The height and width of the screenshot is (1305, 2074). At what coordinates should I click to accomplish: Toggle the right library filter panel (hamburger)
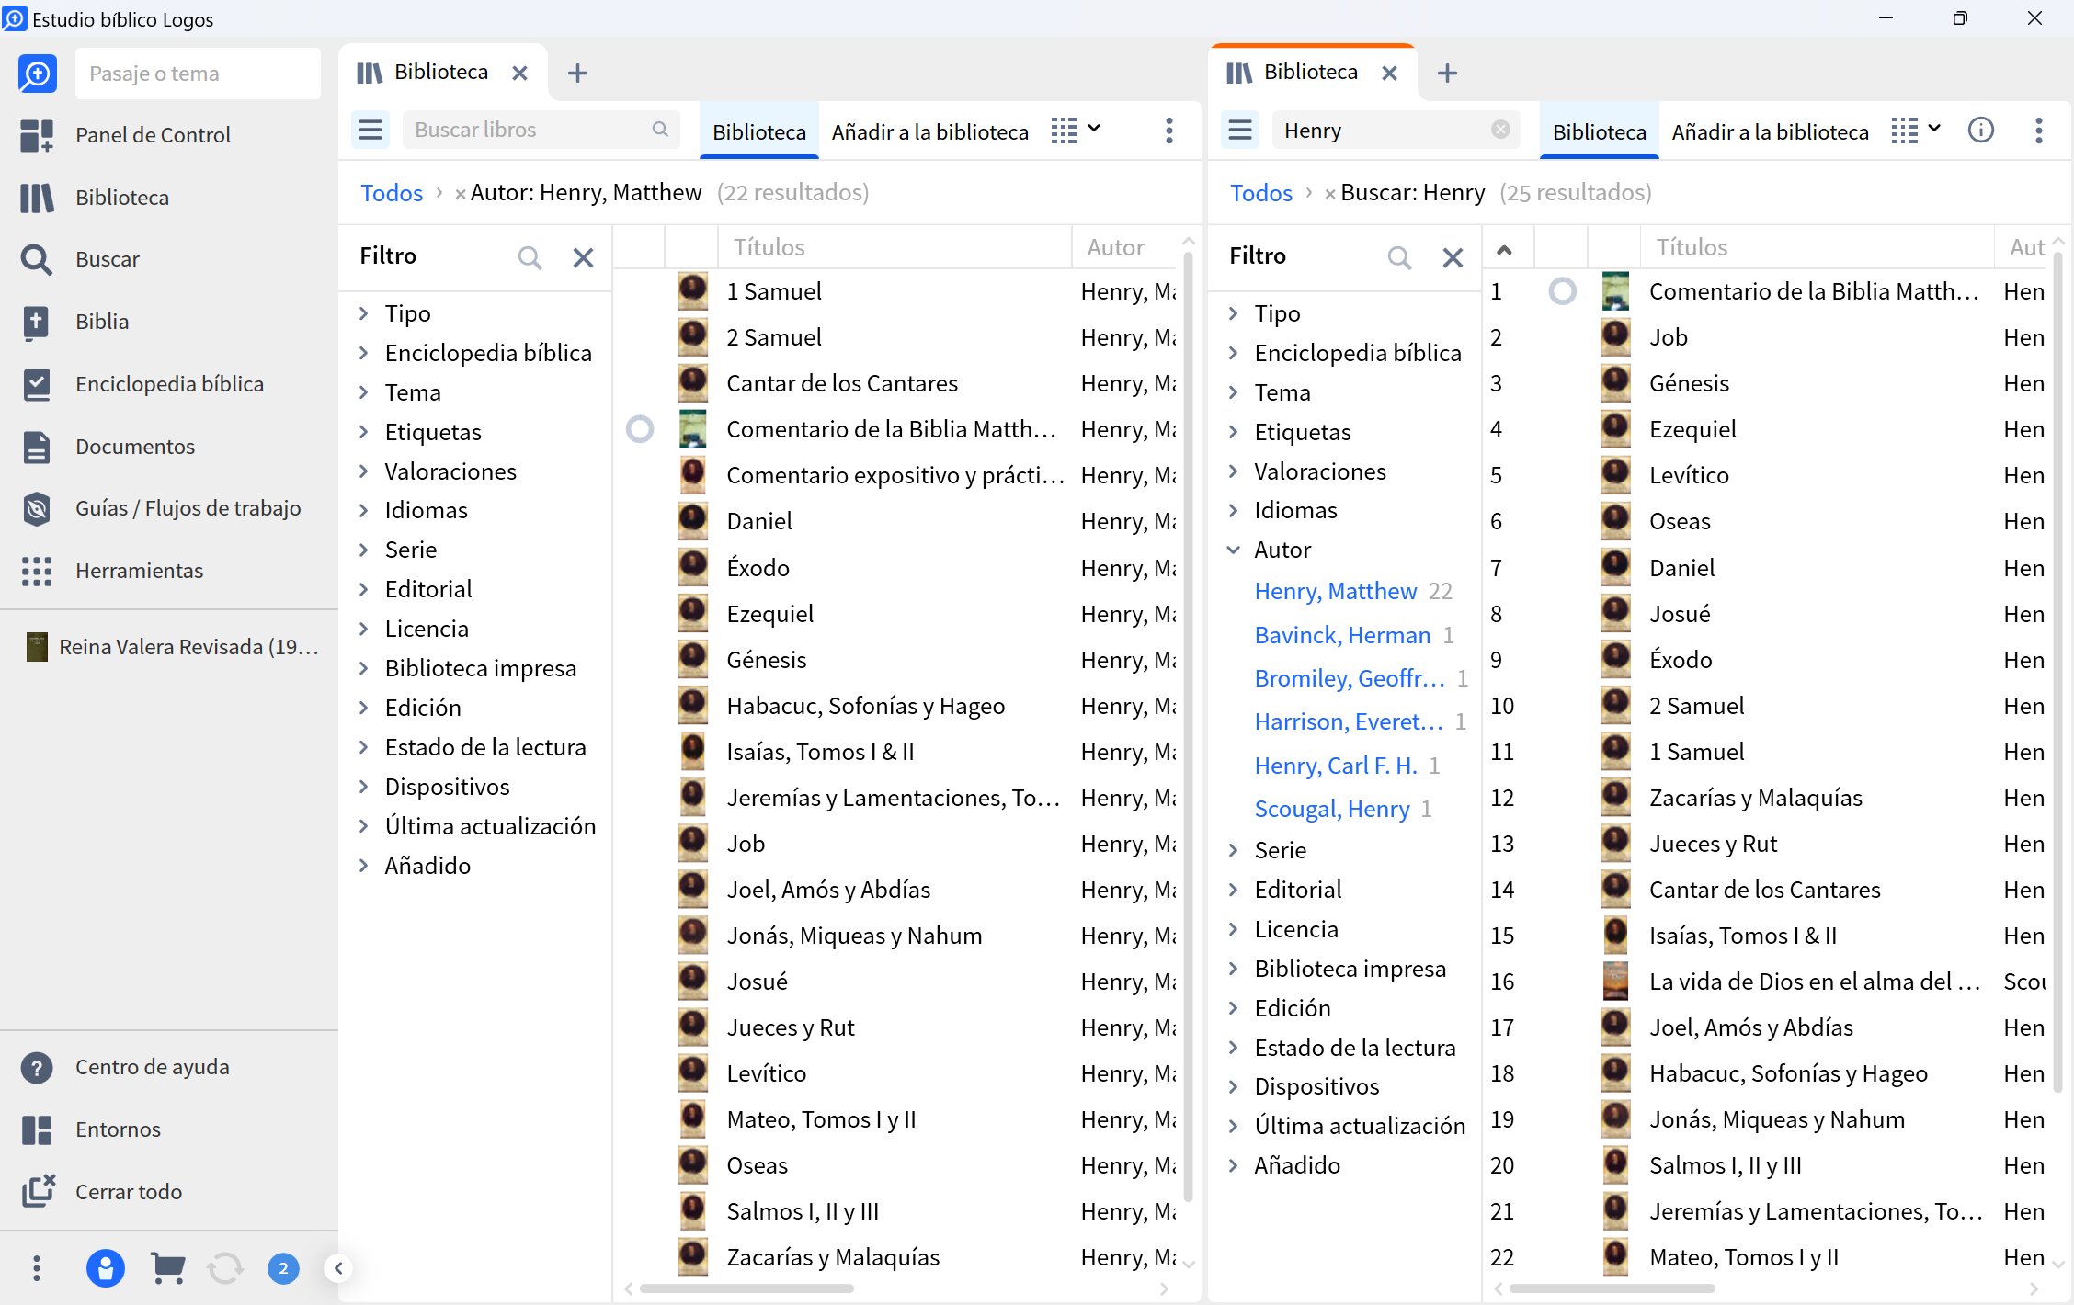click(1240, 130)
